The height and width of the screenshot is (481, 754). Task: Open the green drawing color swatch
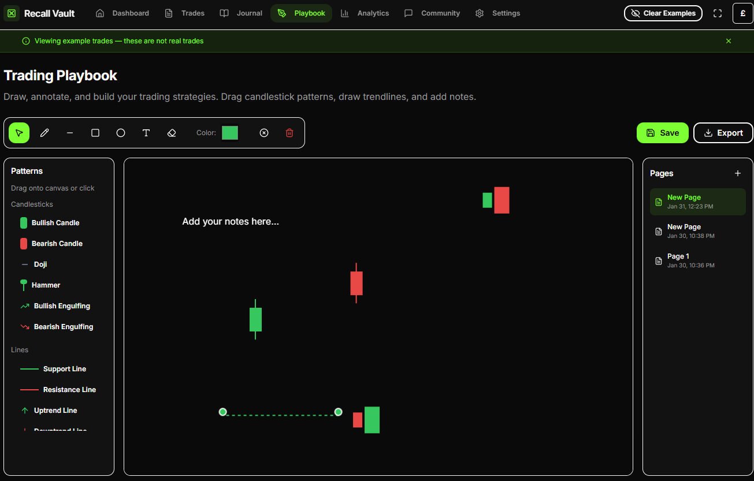(x=229, y=132)
